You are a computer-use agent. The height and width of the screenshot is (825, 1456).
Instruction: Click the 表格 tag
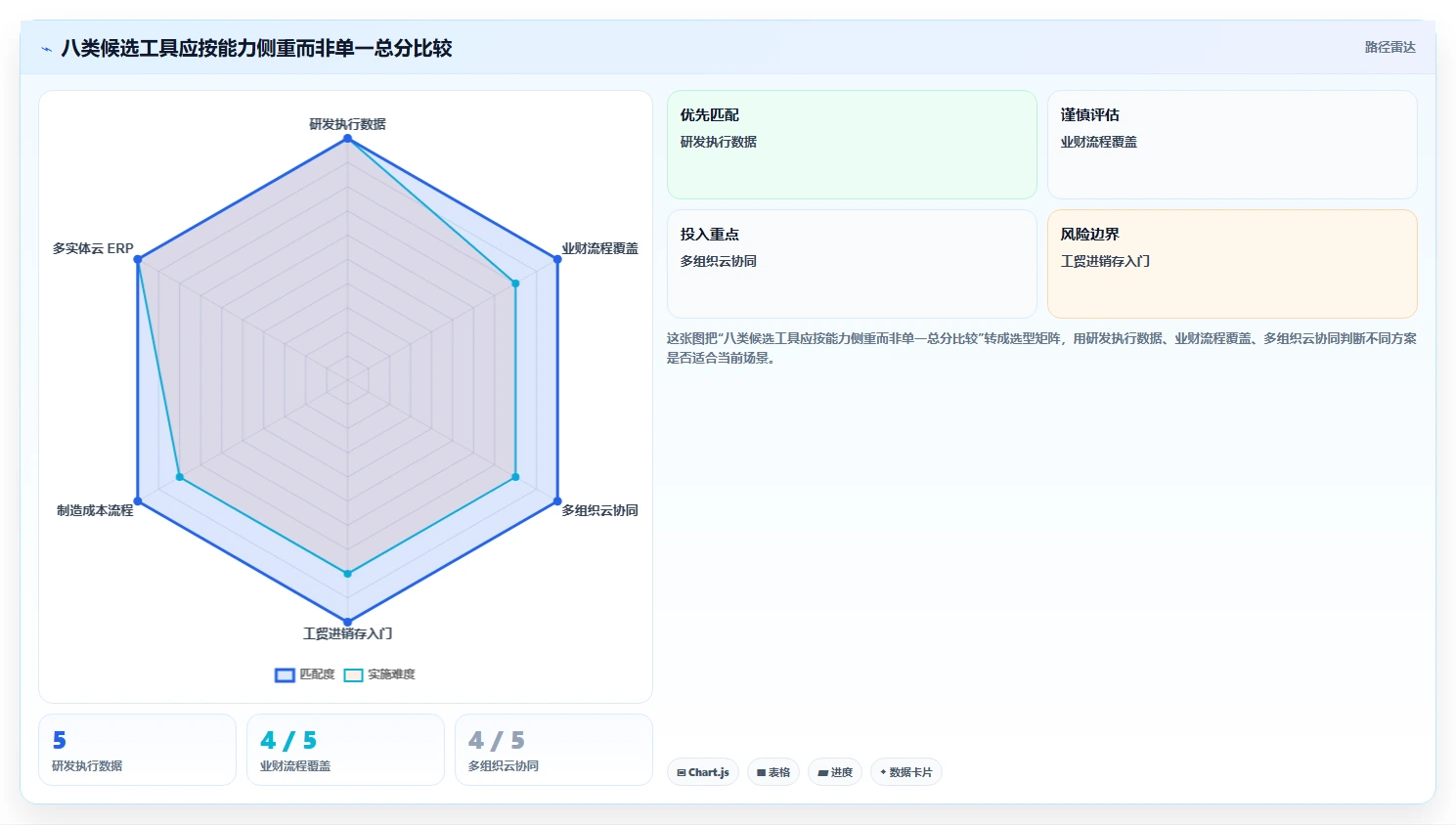(x=773, y=772)
